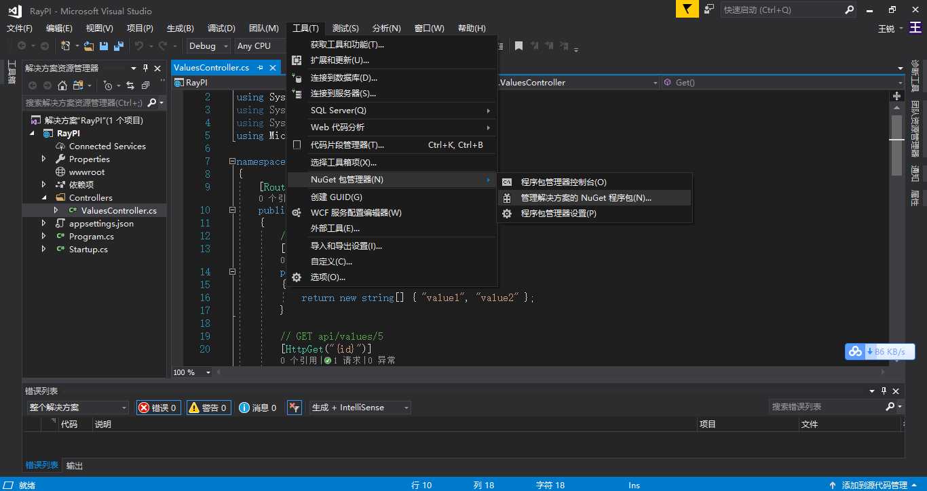Open the entire solution scope dropdown

(x=77, y=408)
